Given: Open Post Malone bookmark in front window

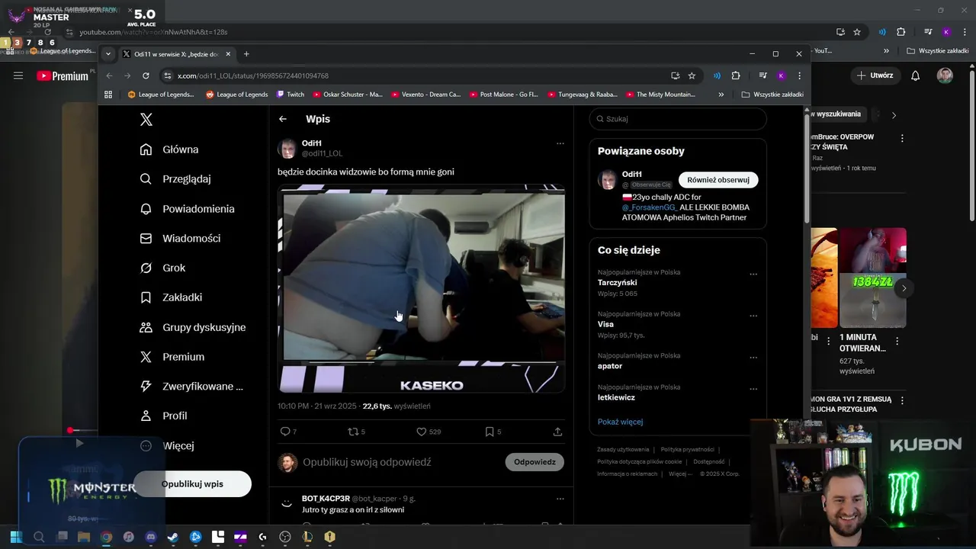Looking at the screenshot, I should [x=503, y=95].
